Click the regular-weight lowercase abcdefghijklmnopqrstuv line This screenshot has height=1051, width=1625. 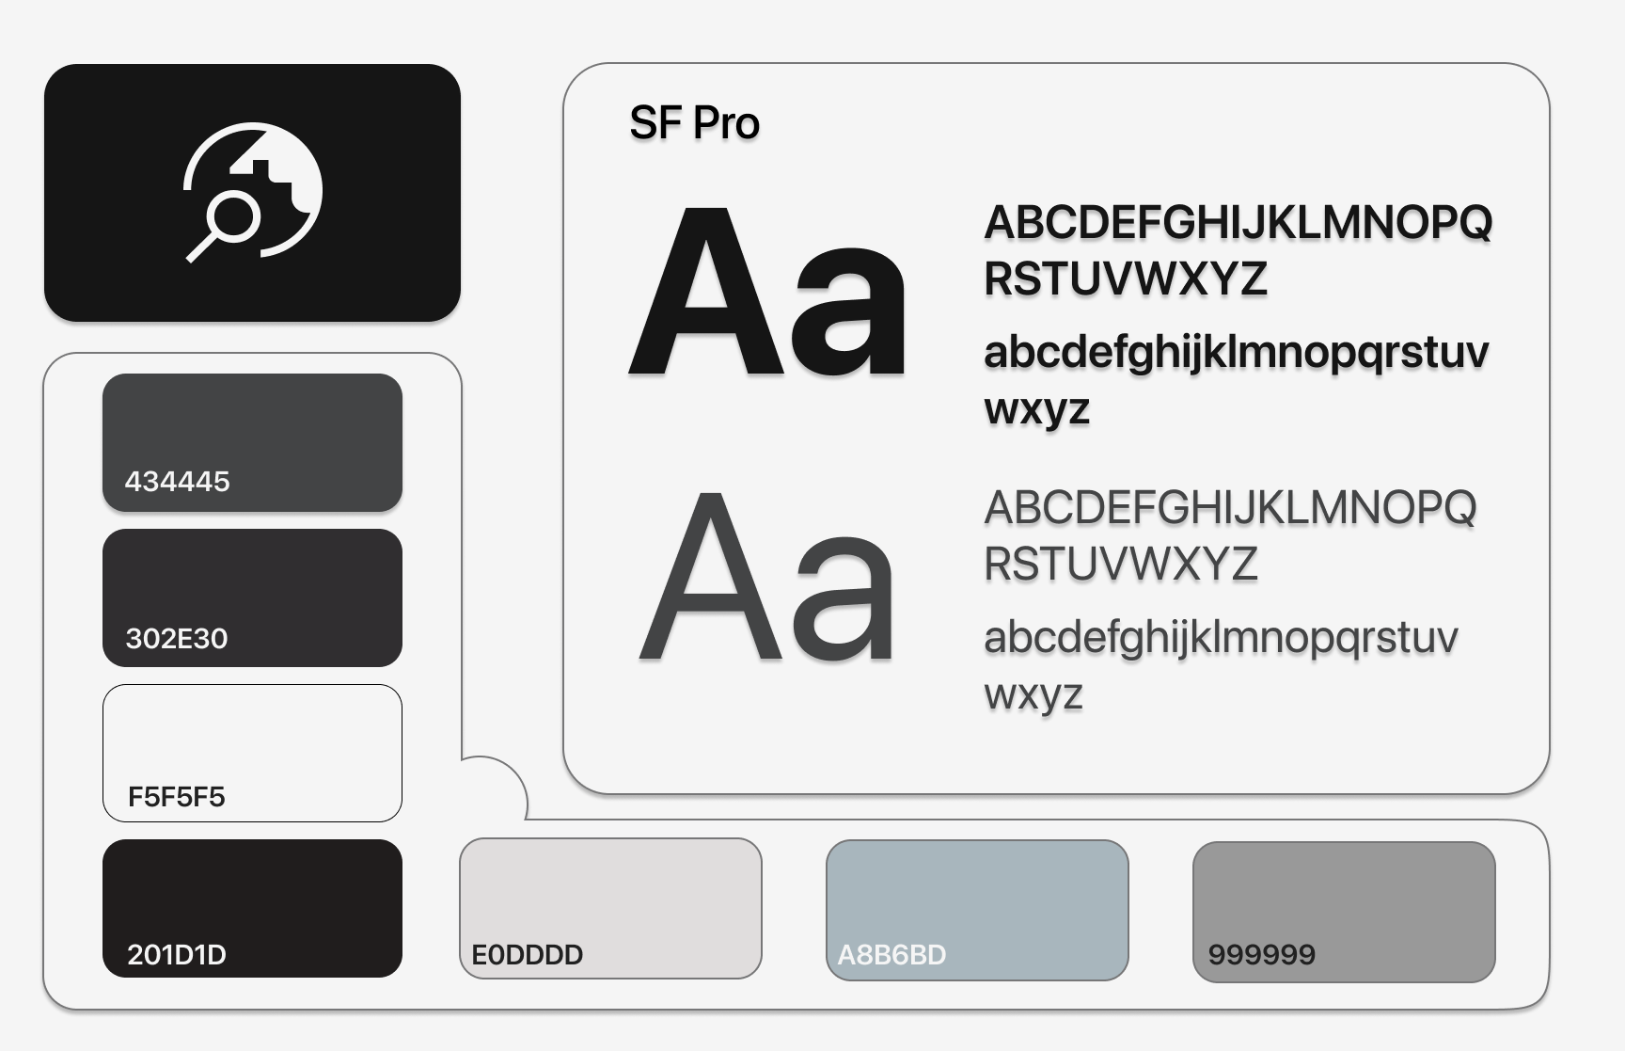(x=1221, y=638)
